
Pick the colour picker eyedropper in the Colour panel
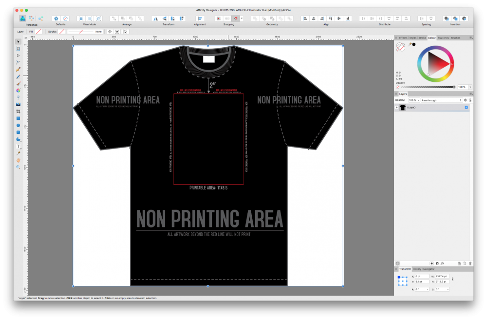click(x=410, y=44)
